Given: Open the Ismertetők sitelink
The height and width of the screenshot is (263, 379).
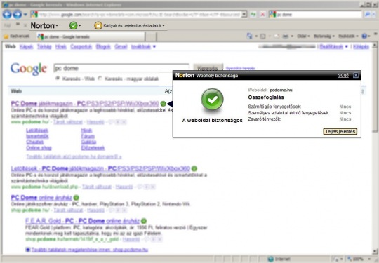Looking at the screenshot, I should (37, 136).
